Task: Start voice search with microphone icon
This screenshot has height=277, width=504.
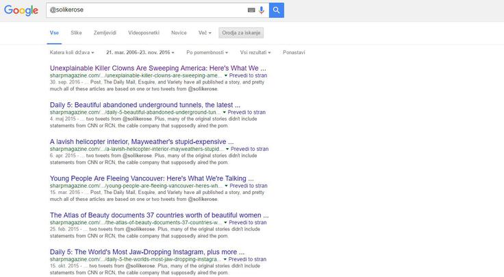Action: [262, 10]
